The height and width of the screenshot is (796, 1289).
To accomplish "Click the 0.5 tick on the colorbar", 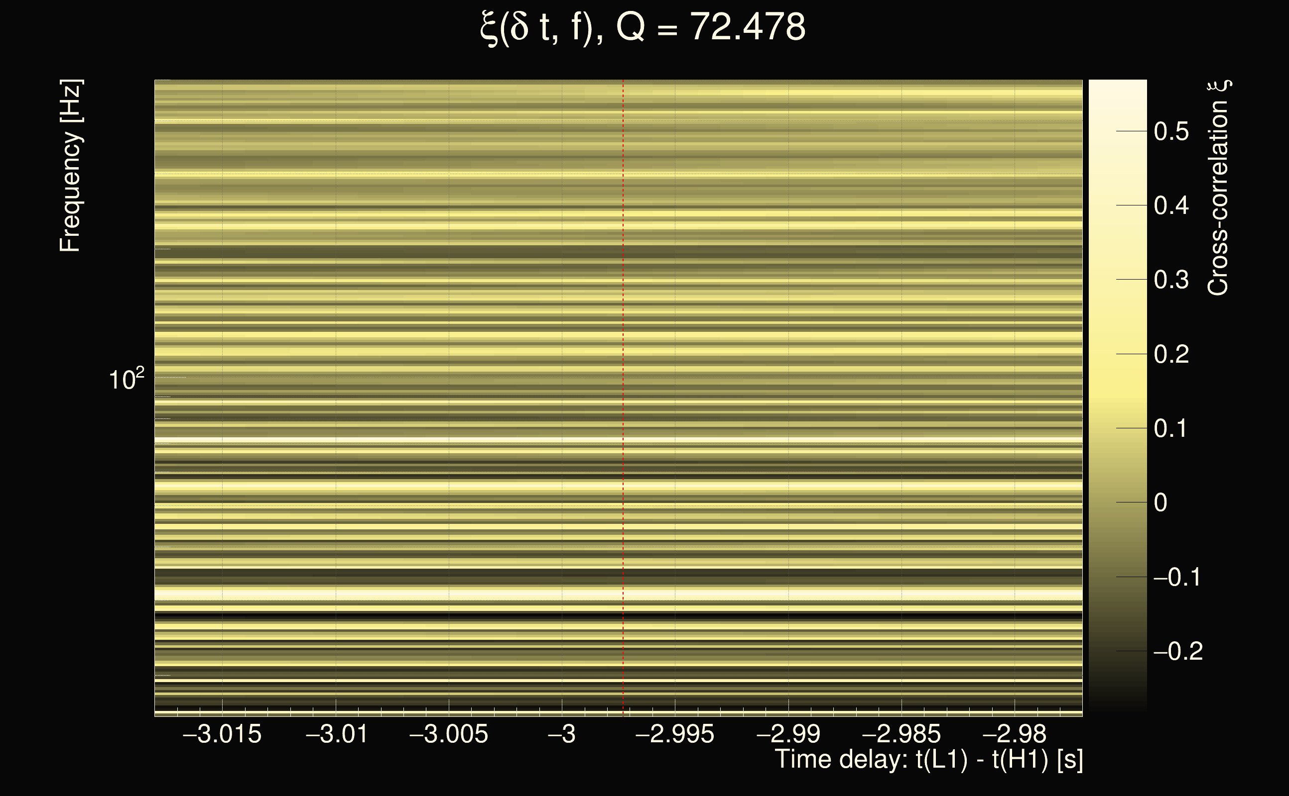I will pyautogui.click(x=1171, y=131).
